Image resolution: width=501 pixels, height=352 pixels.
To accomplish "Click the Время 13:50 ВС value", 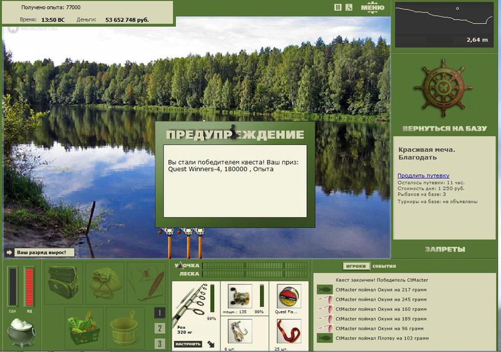I will pos(53,20).
